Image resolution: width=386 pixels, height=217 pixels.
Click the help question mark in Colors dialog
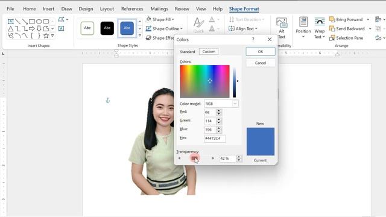pyautogui.click(x=253, y=39)
